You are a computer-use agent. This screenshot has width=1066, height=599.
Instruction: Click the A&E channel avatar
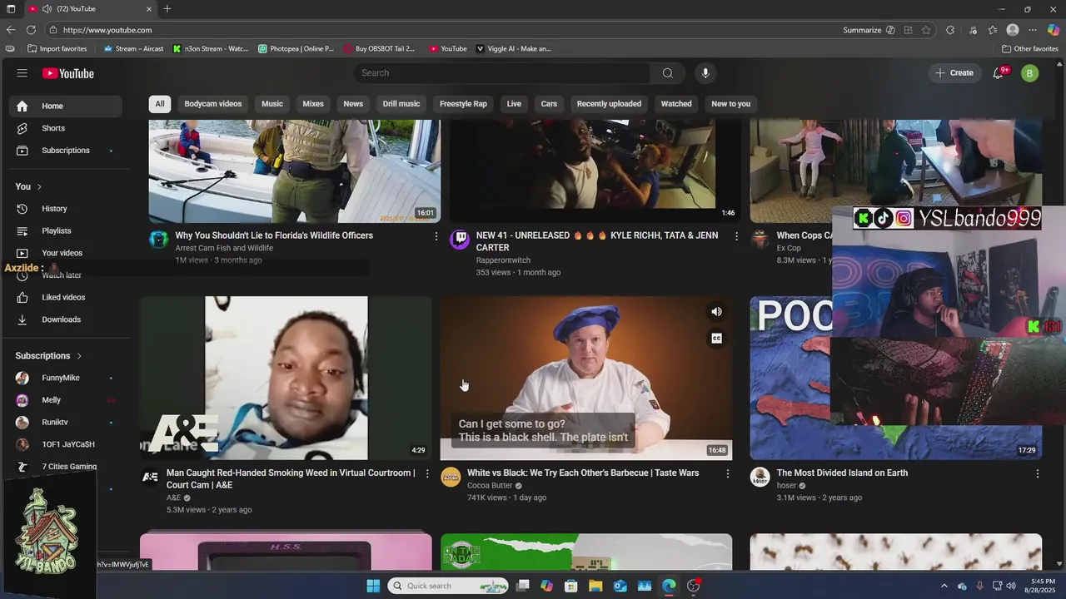150,478
